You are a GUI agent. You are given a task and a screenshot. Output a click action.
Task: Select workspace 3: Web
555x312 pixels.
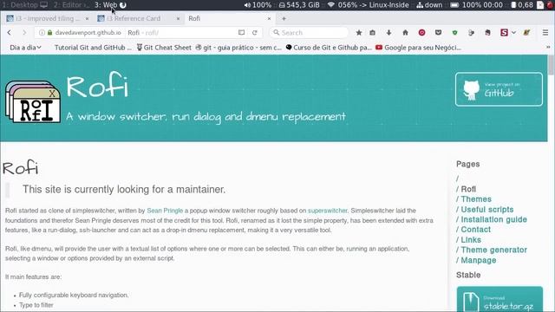(110, 5)
